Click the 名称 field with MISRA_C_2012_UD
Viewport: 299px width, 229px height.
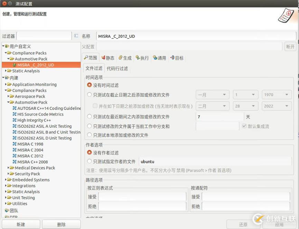196,36
